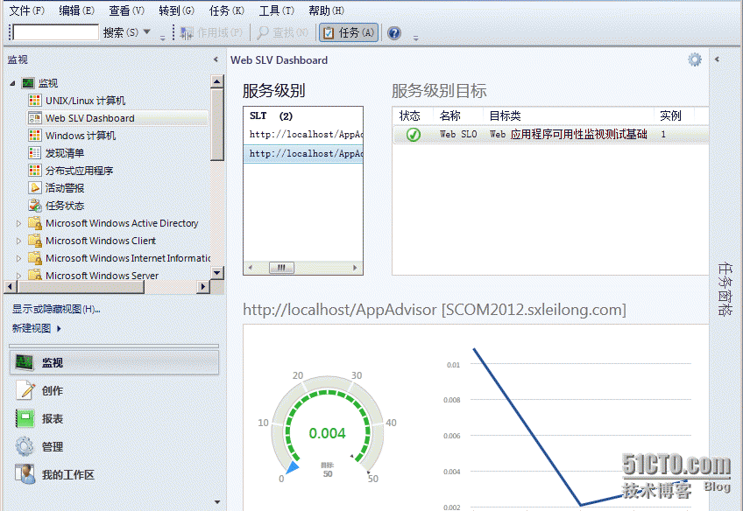Click the 创作 pencil icon
Screen dimensions: 743x511
click(25, 390)
